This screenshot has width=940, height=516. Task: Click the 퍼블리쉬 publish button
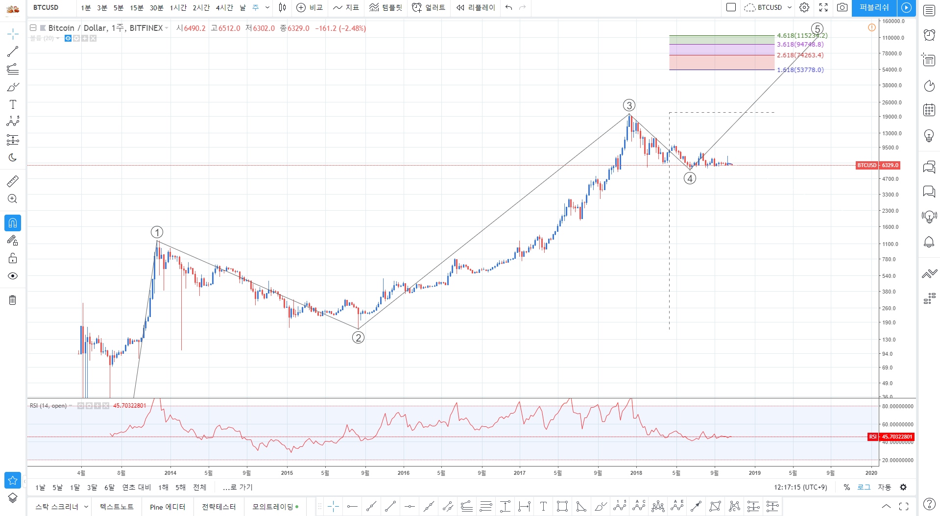(x=874, y=7)
